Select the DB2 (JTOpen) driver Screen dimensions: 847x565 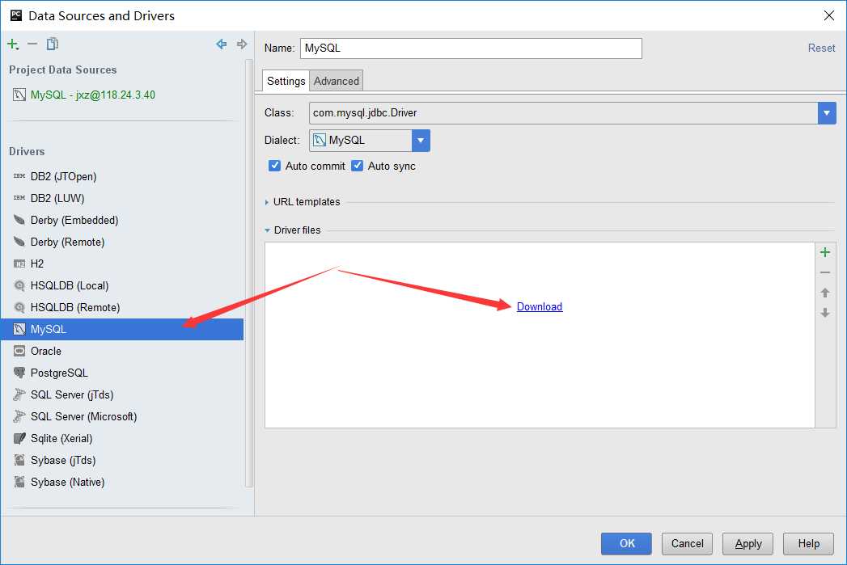coord(122,176)
